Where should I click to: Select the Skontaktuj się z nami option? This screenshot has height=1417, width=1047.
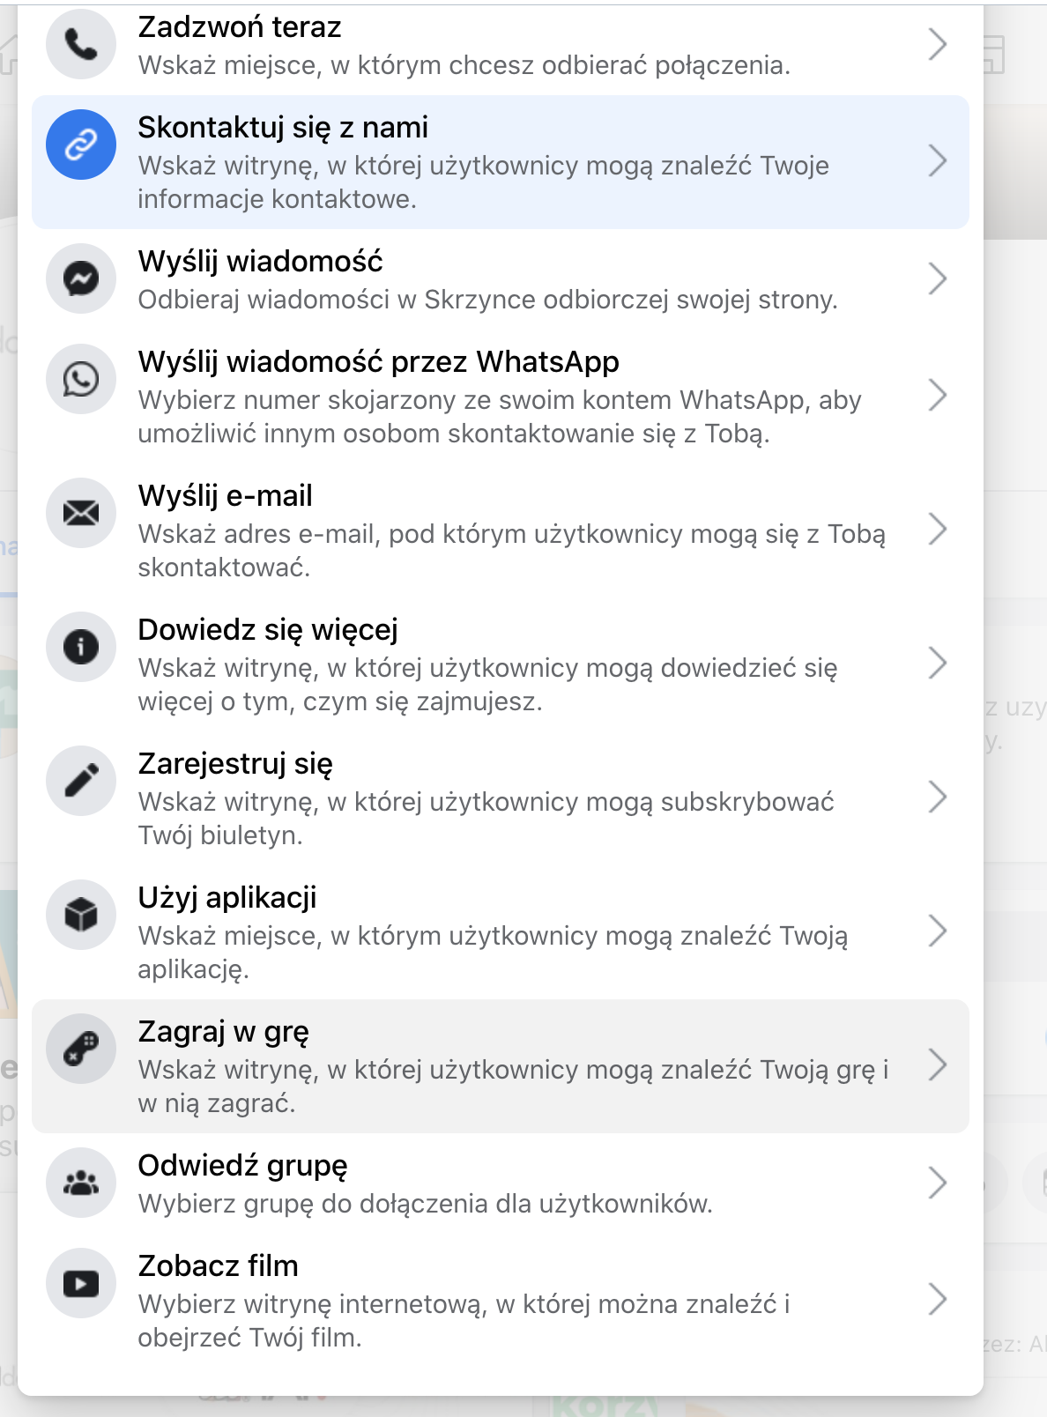click(x=501, y=162)
